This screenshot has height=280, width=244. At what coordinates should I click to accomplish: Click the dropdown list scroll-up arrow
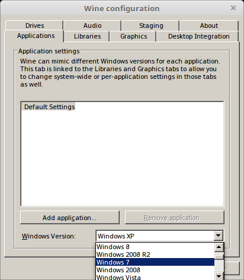coord(219,247)
